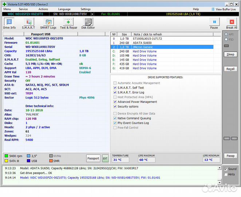Enable the Hints checkbox
This screenshot has width=241, height=197.
(225, 174)
